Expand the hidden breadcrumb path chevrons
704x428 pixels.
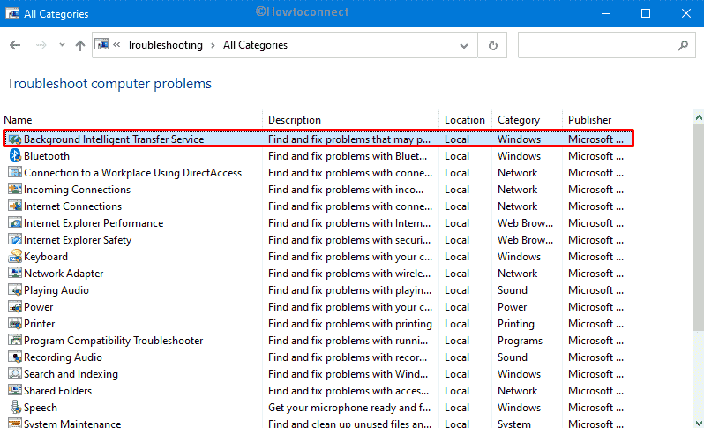tap(116, 44)
